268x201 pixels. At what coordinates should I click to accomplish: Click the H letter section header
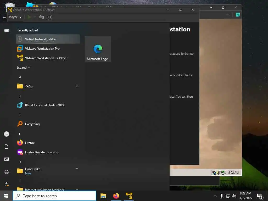[x=20, y=162]
